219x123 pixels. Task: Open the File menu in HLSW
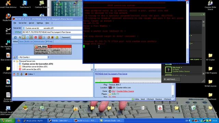(15, 23)
